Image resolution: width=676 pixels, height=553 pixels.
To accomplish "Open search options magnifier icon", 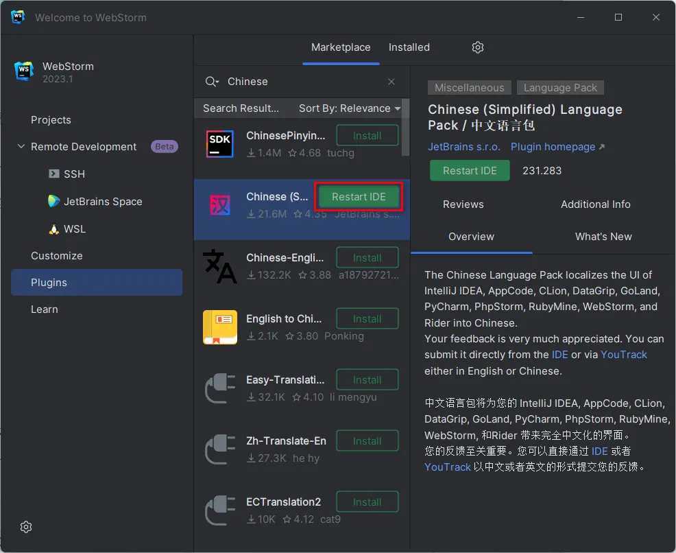I will [x=212, y=82].
